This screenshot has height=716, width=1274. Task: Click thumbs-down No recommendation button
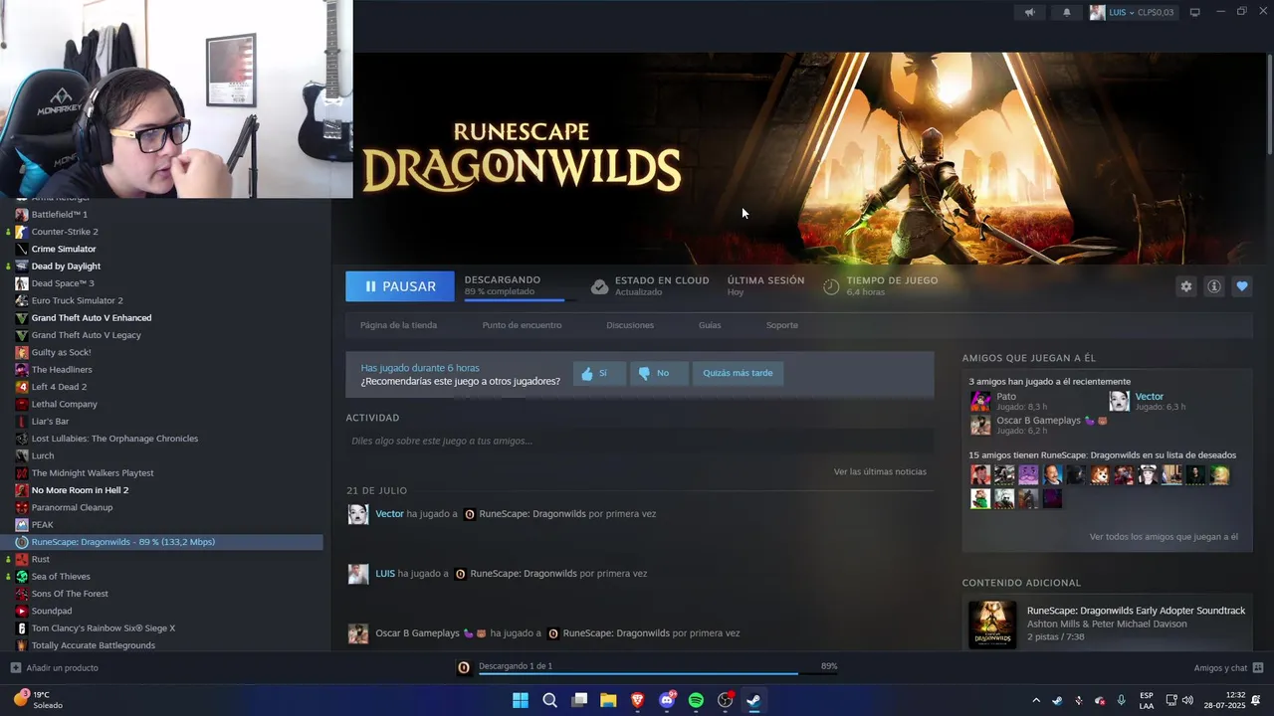pos(657,373)
